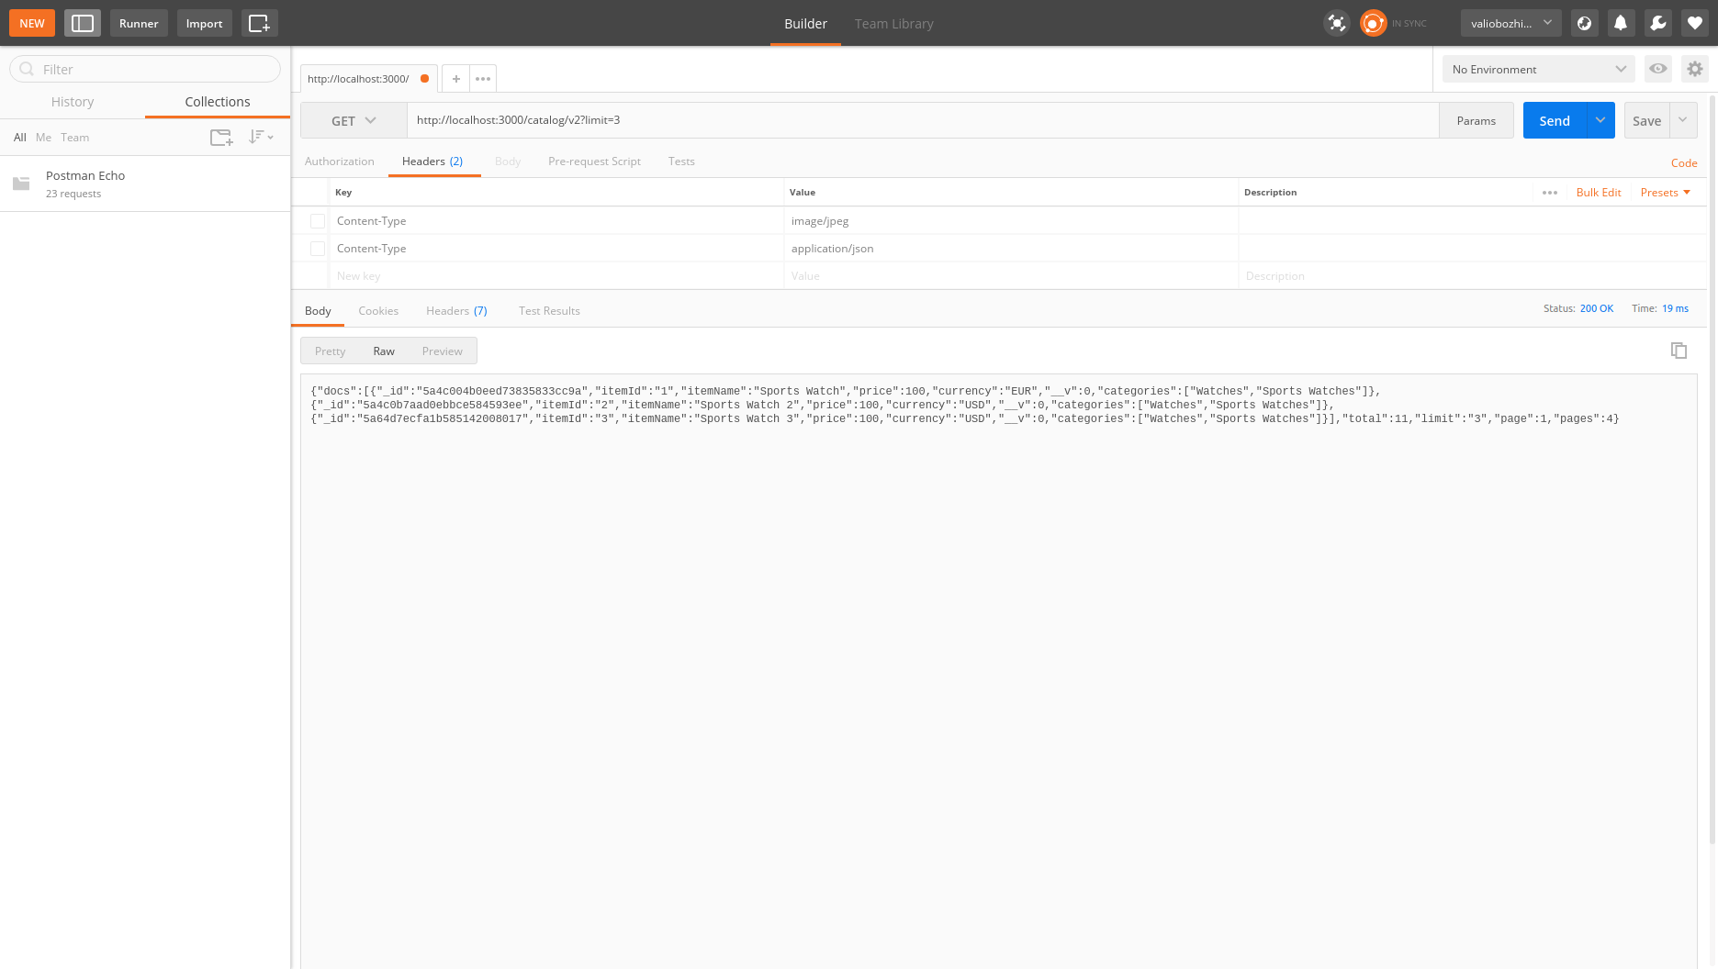This screenshot has width=1718, height=969.
Task: Toggle the environment quick look eye
Action: point(1658,69)
